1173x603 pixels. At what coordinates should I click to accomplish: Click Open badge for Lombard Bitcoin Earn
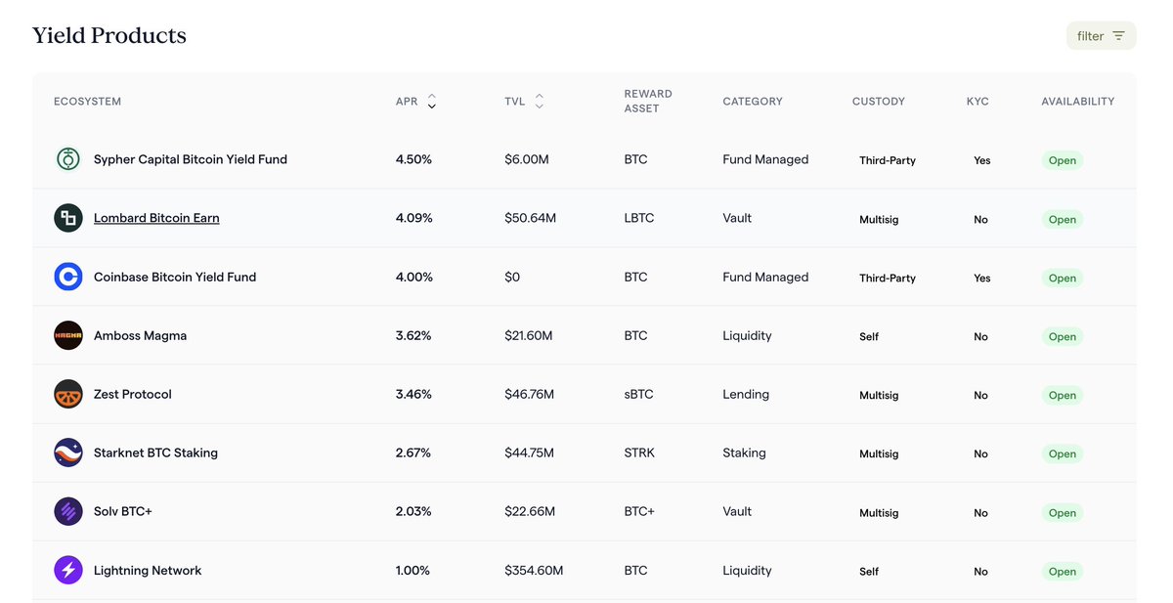pos(1063,219)
